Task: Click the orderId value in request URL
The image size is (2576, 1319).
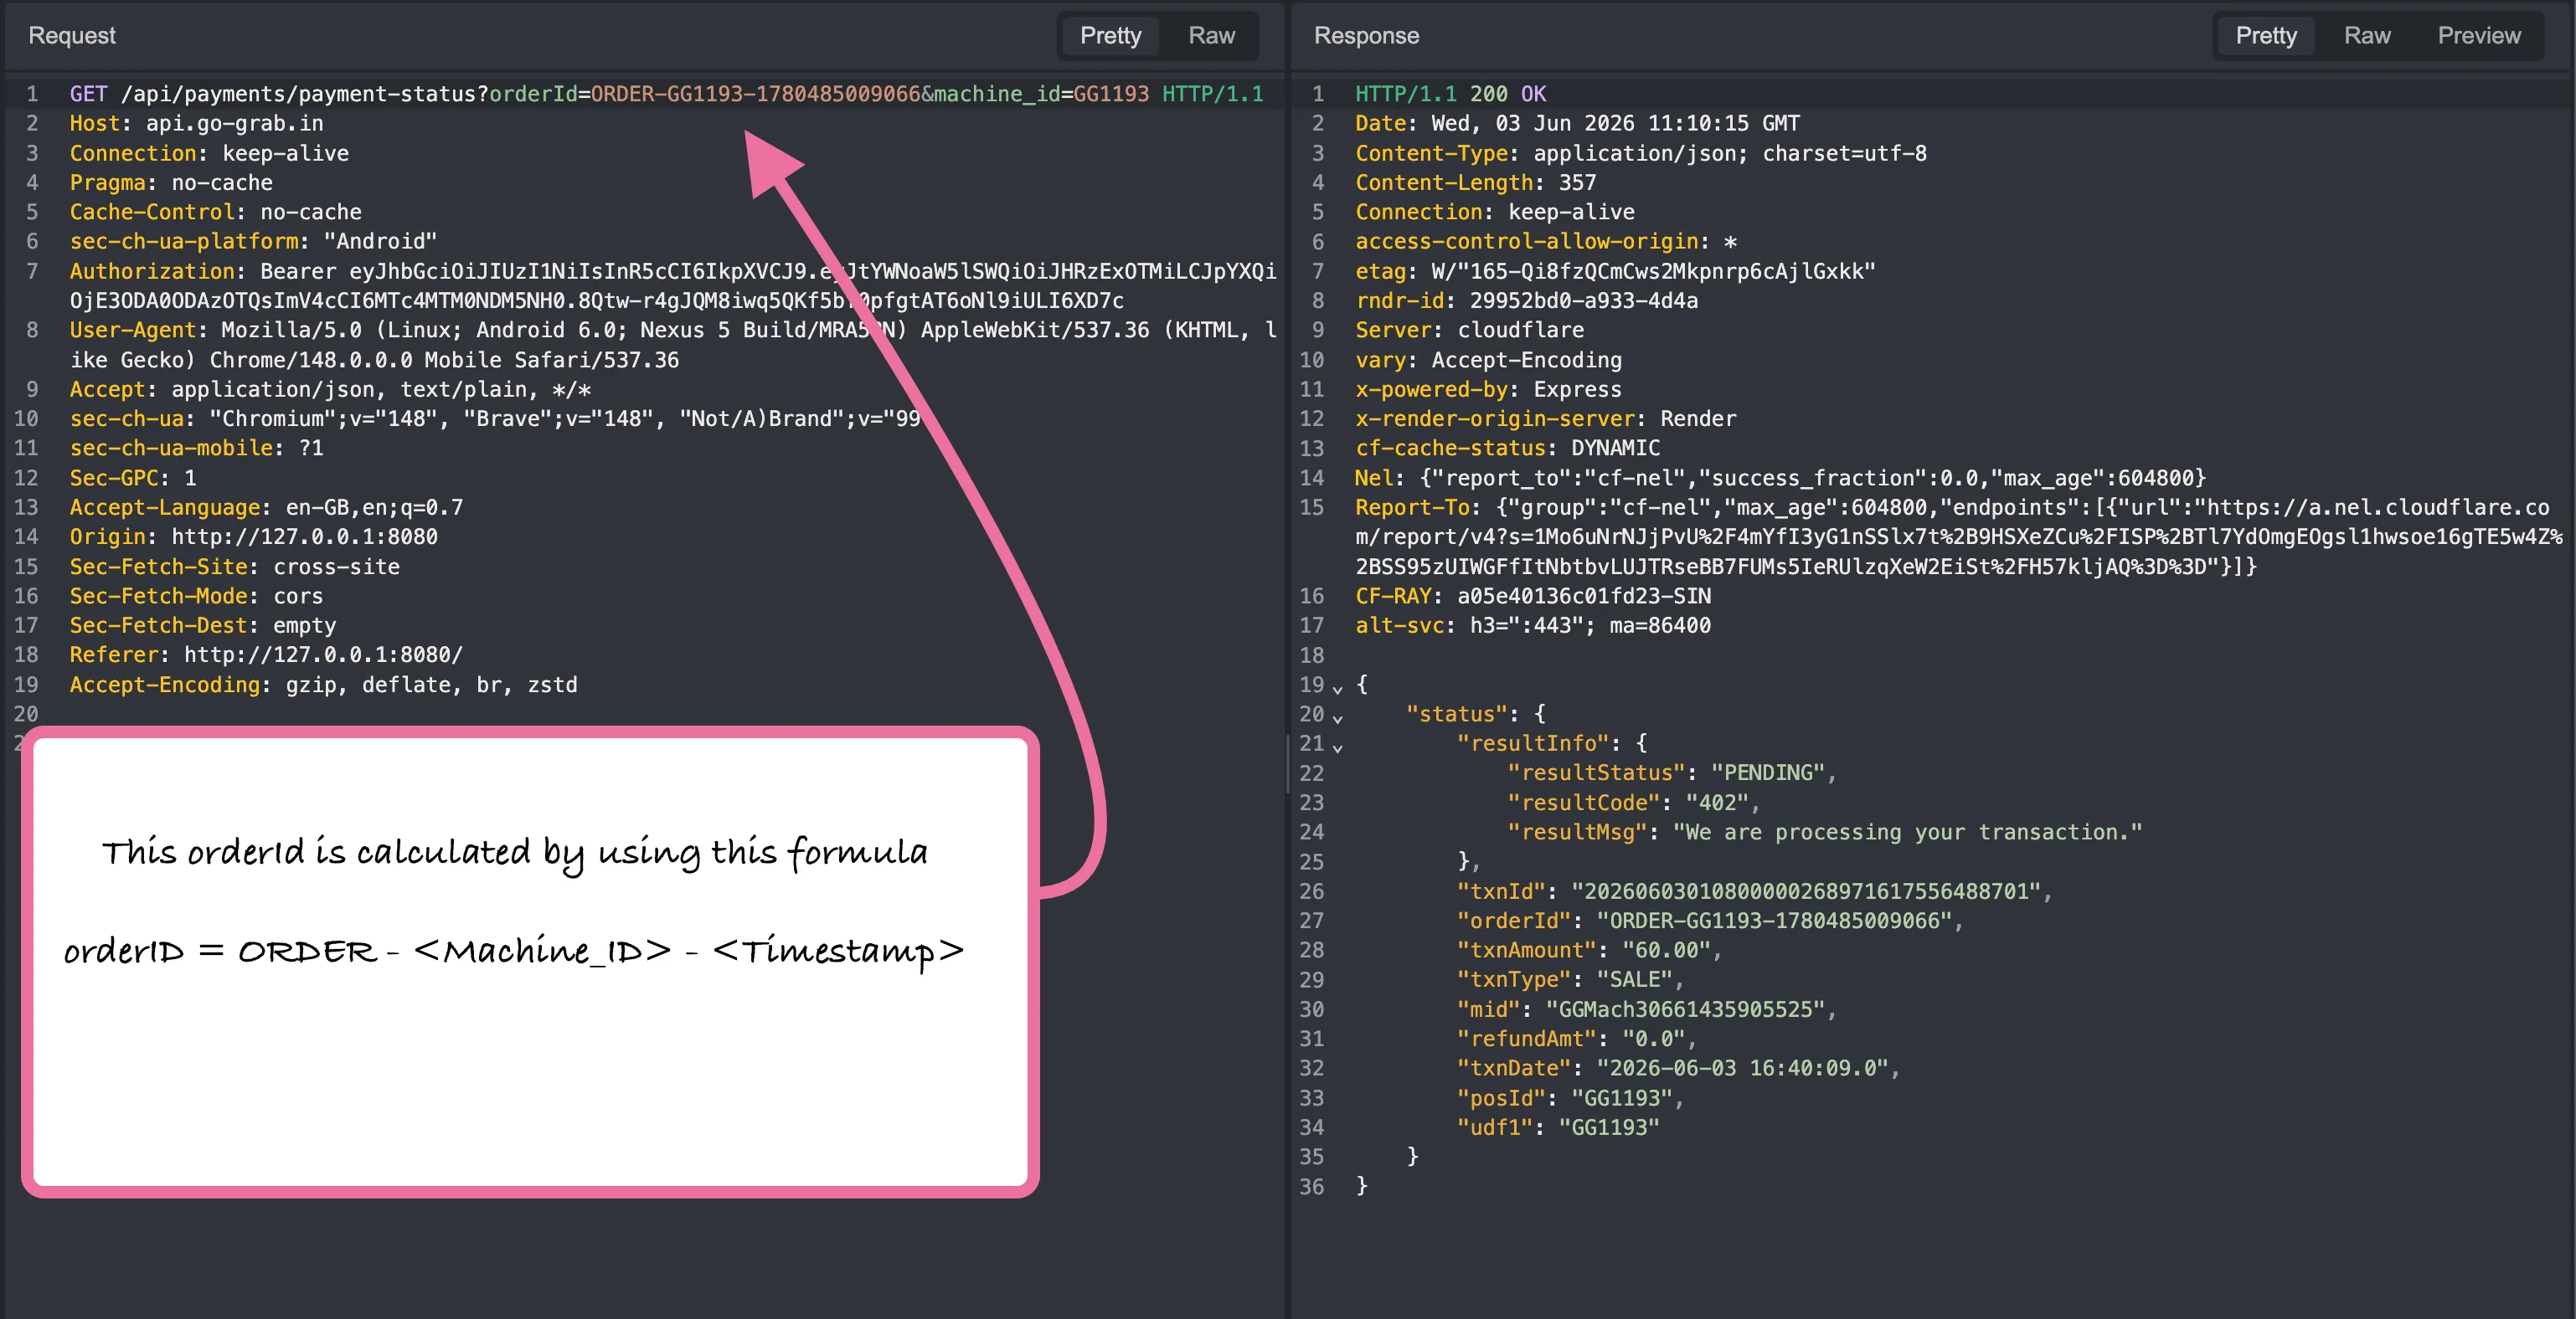Action: [x=755, y=94]
